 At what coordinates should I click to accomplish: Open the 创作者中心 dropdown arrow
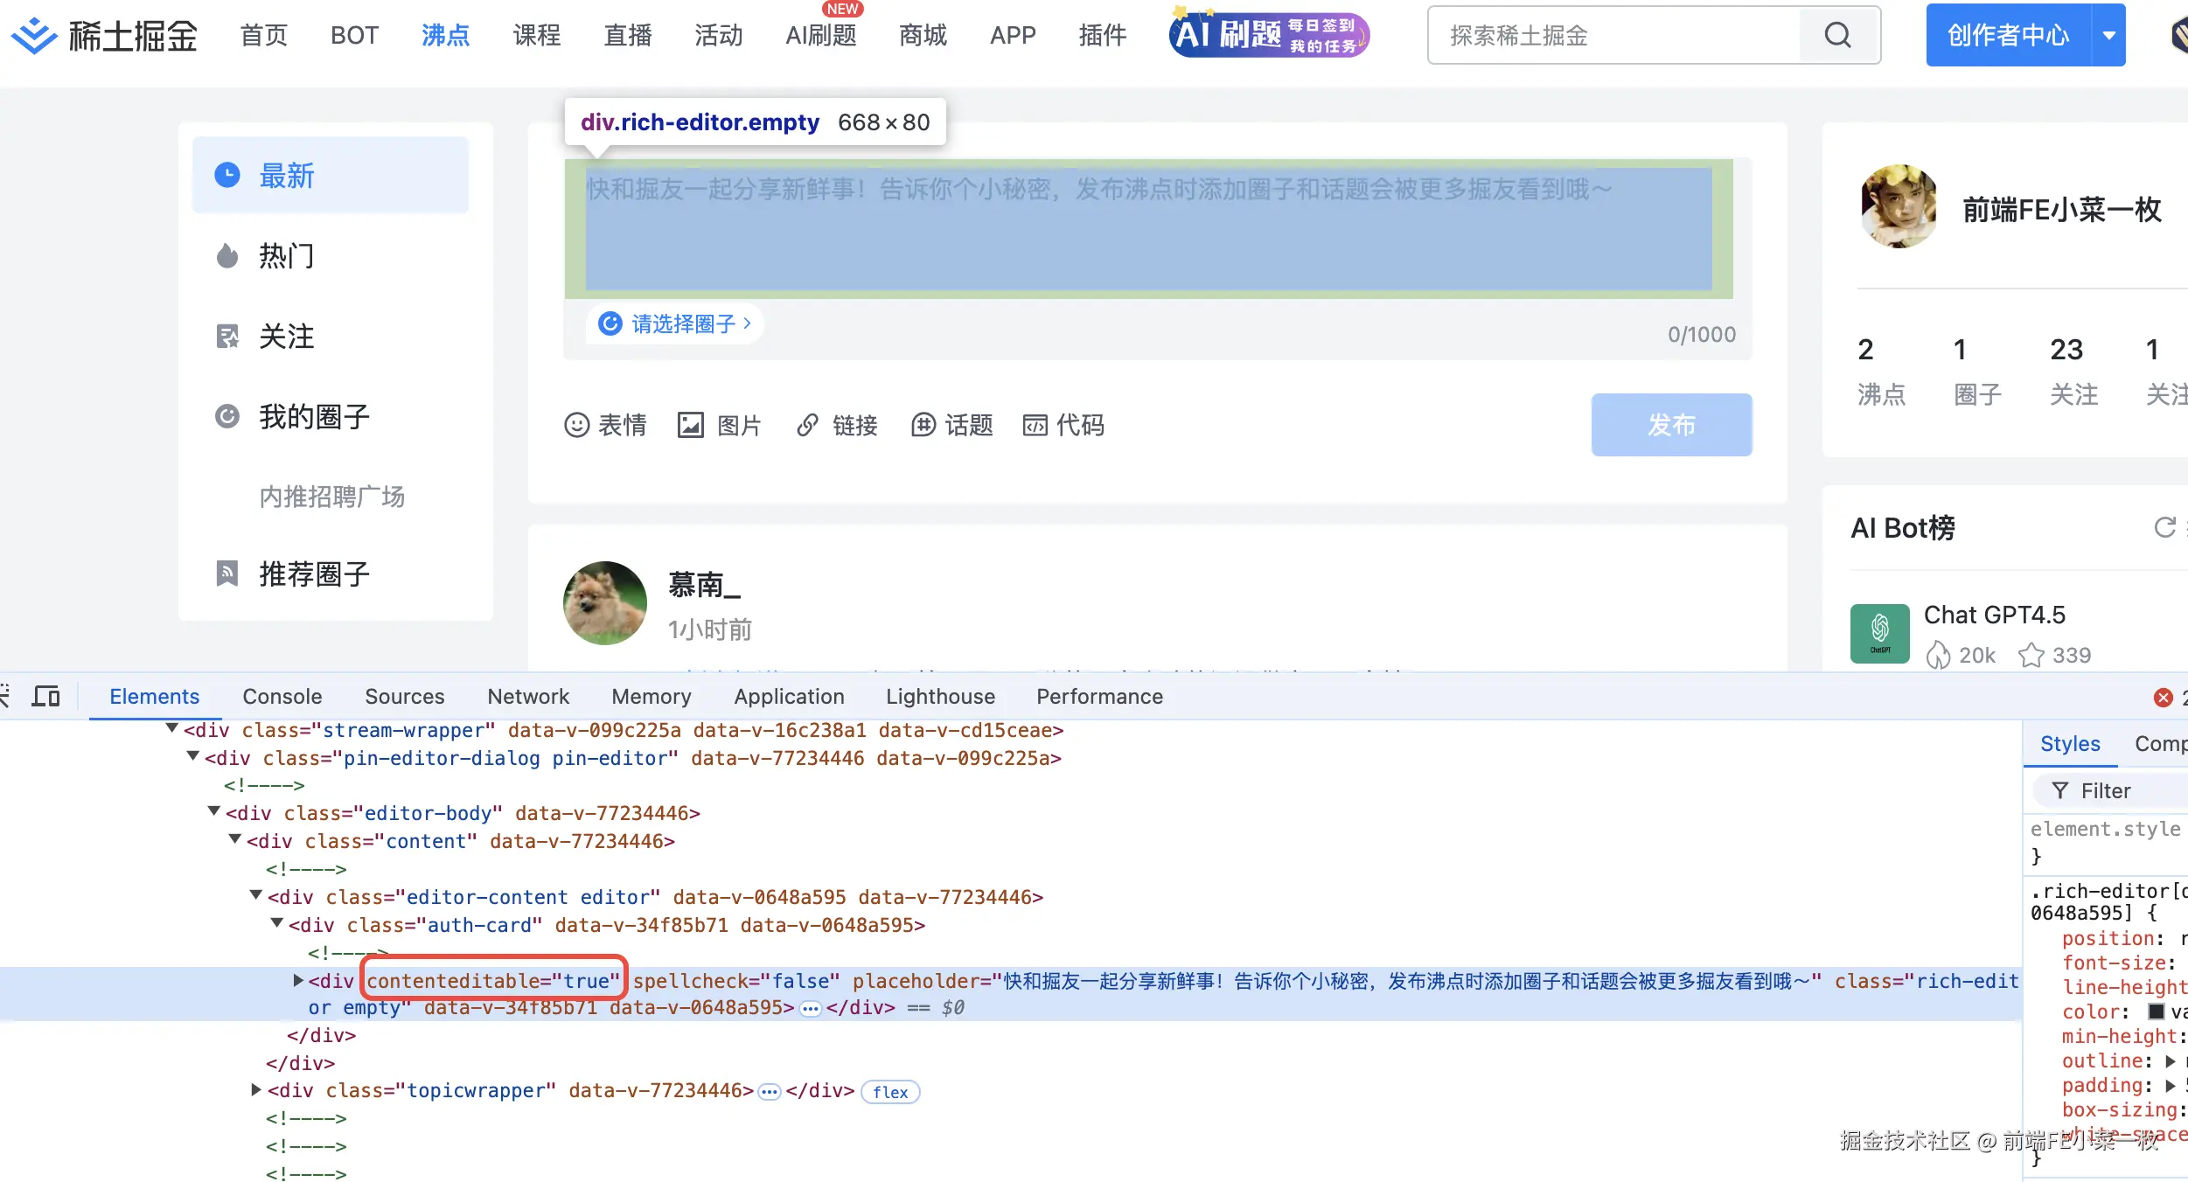2109,35
